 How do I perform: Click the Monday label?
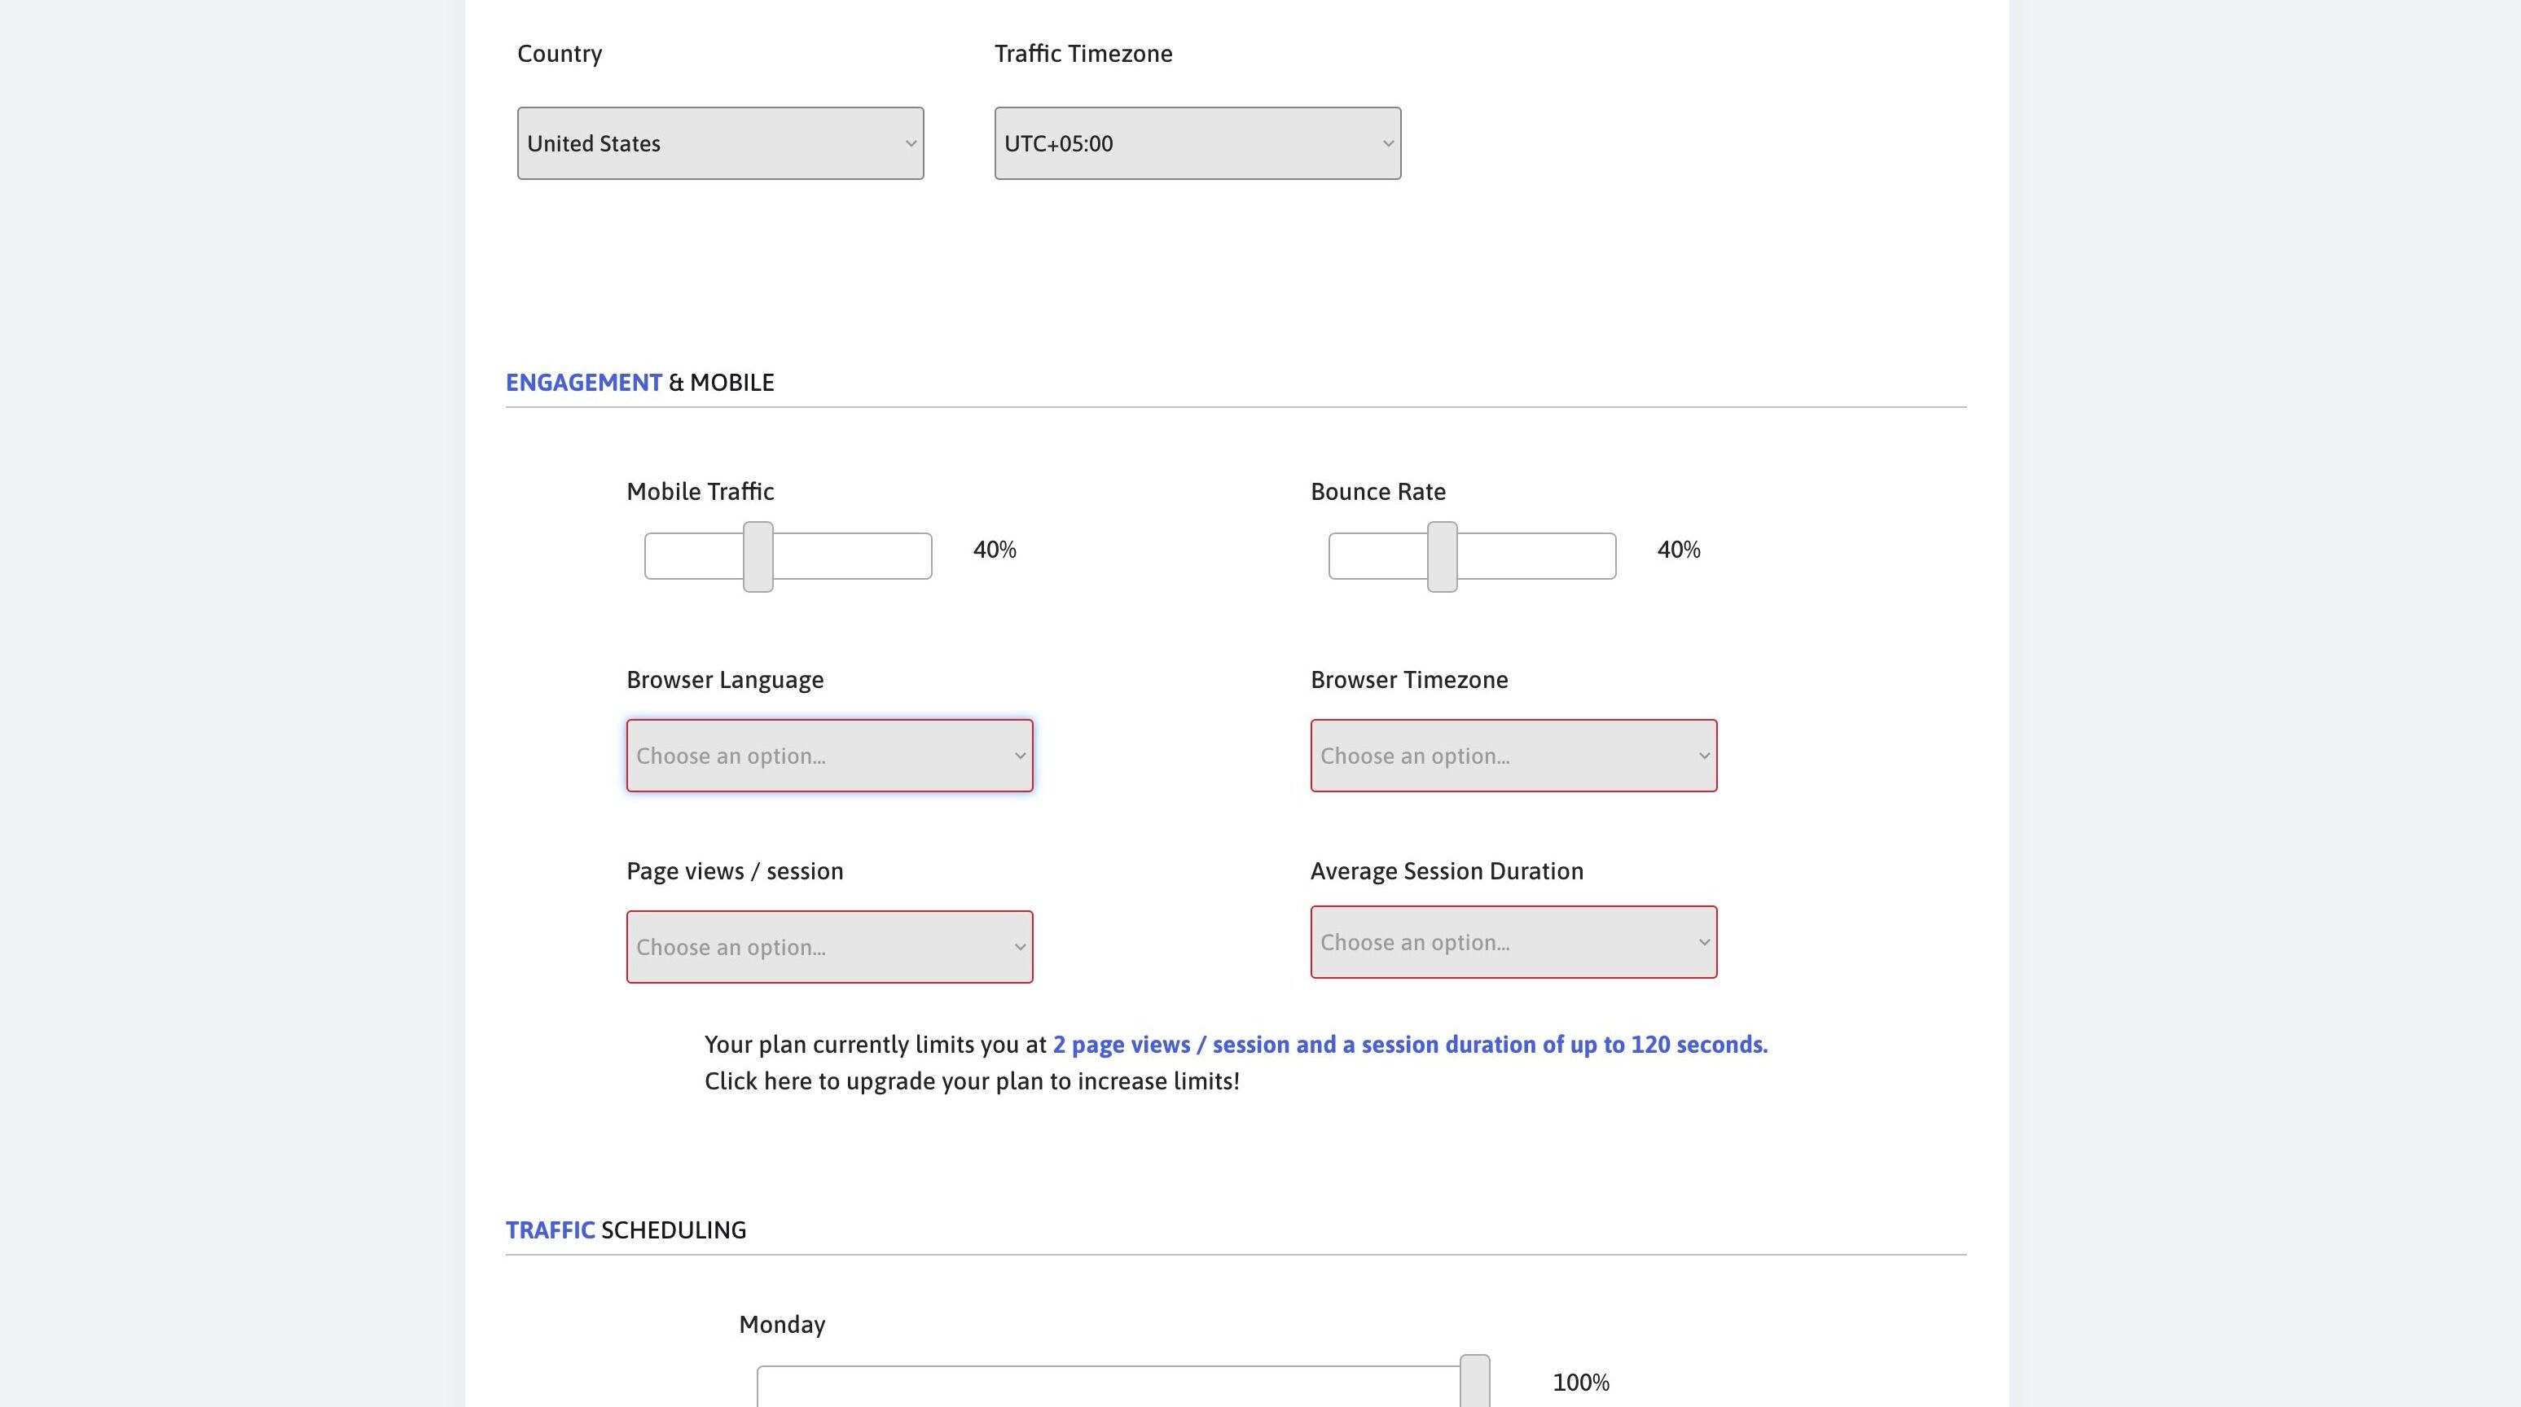coord(782,1325)
